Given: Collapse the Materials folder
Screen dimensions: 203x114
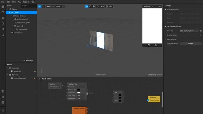Looking at the screenshot, I should point(8,68).
